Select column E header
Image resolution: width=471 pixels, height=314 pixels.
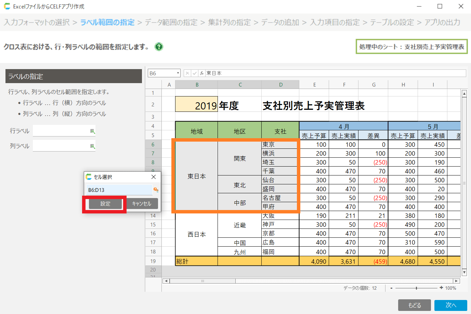coord(314,85)
